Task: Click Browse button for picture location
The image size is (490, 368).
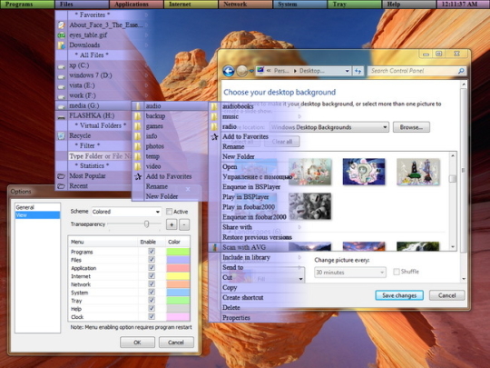Action: tap(411, 127)
